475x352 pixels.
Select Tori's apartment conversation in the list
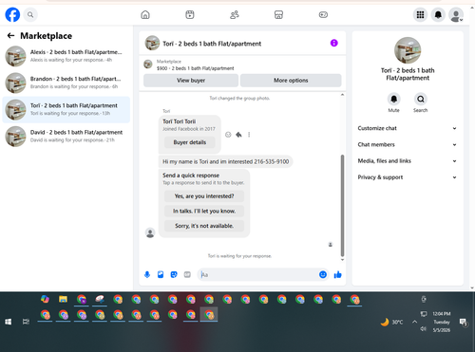pos(66,109)
